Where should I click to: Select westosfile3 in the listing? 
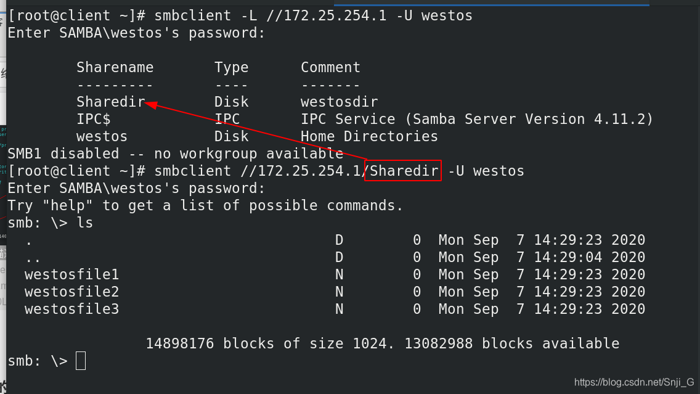[x=72, y=309]
